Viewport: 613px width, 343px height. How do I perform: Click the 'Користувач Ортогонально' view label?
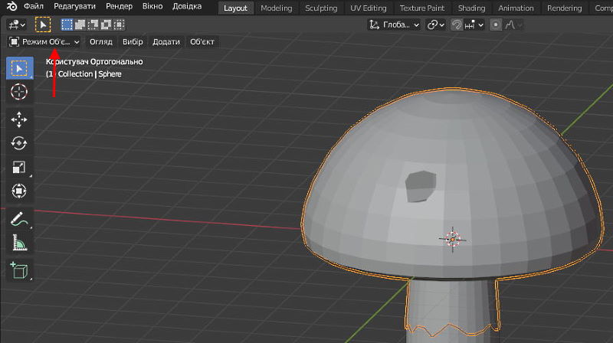94,62
